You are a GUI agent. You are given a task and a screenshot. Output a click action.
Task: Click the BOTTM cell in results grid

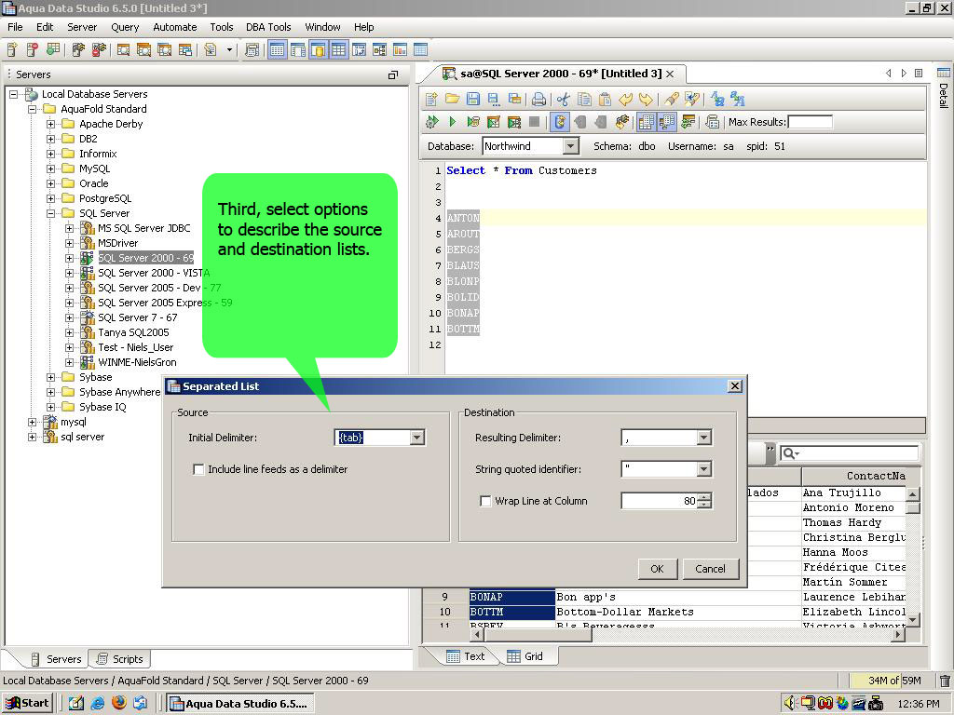click(512, 613)
